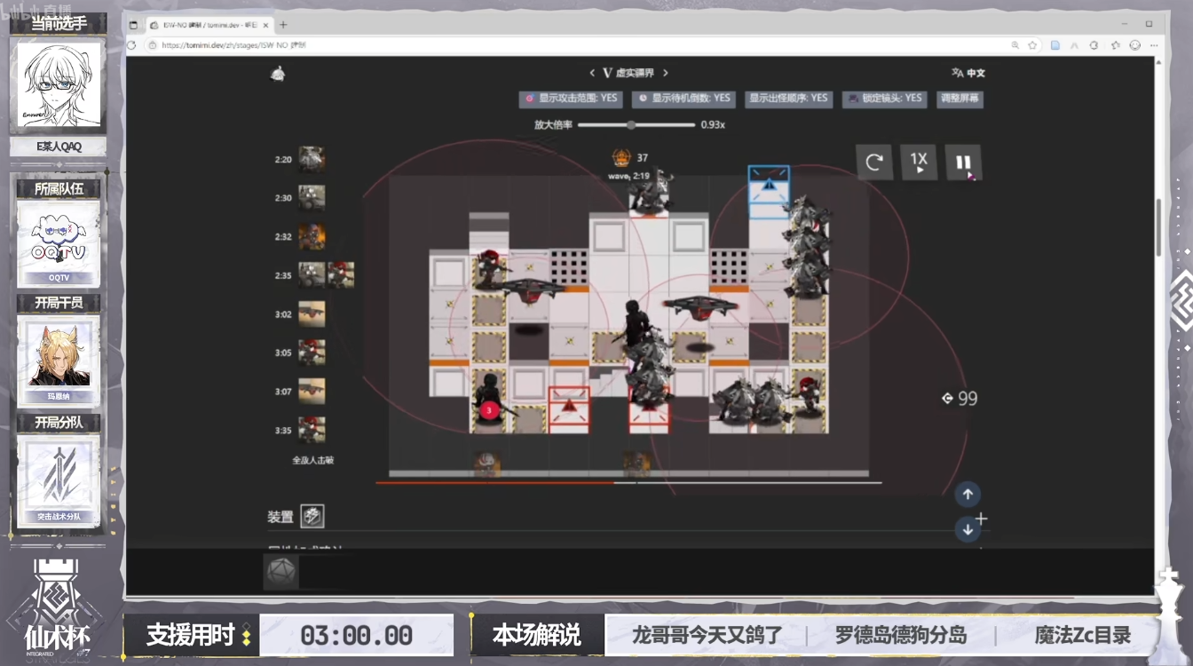The height and width of the screenshot is (666, 1193).
Task: Click the site information lock icon
Action: 153,45
